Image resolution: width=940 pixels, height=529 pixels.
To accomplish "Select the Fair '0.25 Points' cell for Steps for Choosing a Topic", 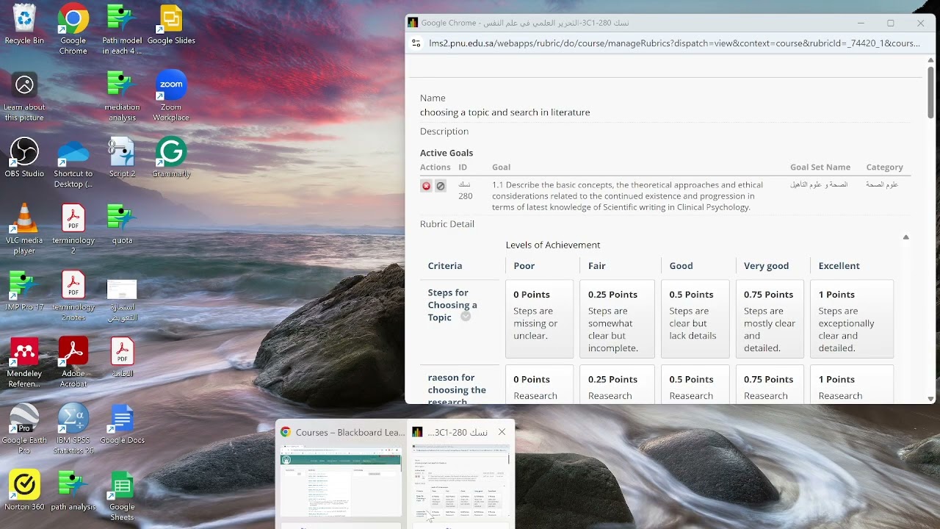I will pyautogui.click(x=618, y=319).
